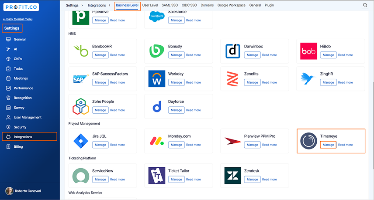
Task: Open the Google Workspace tab
Action: pos(232,5)
